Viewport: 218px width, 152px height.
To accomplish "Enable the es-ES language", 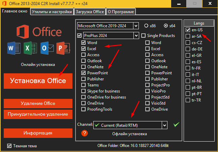I will click(x=188, y=62).
